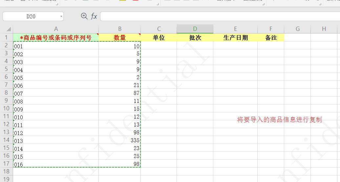The image size is (340, 182).
Task: Click quantity cell with value 12
Action: point(120,116)
